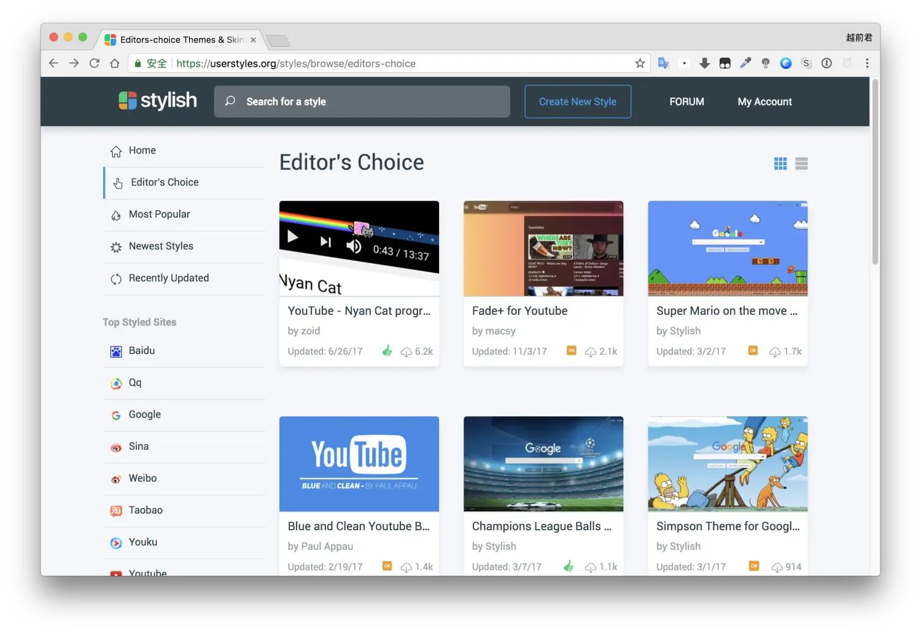The height and width of the screenshot is (634, 921).
Task: Open Simpson Theme for Google title
Action: coord(728,527)
